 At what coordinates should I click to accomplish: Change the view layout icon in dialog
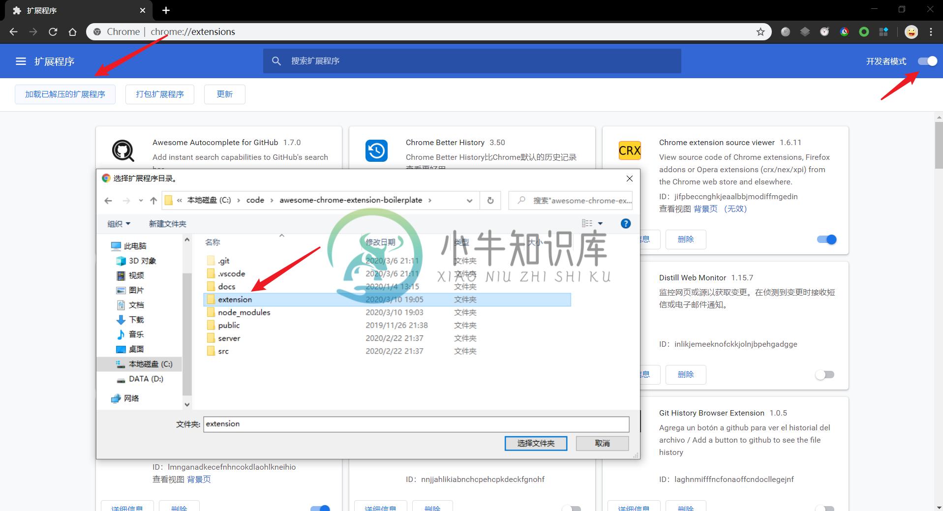[587, 223]
